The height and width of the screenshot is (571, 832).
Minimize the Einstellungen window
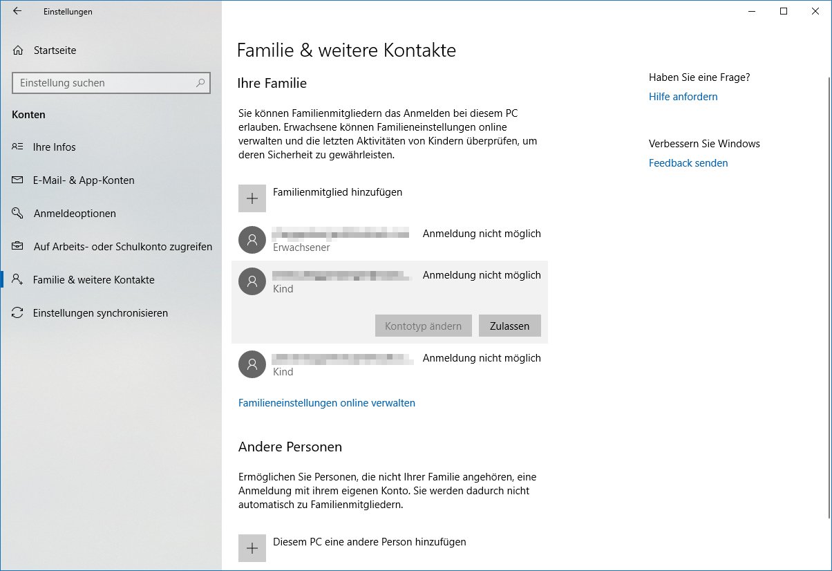(x=752, y=11)
